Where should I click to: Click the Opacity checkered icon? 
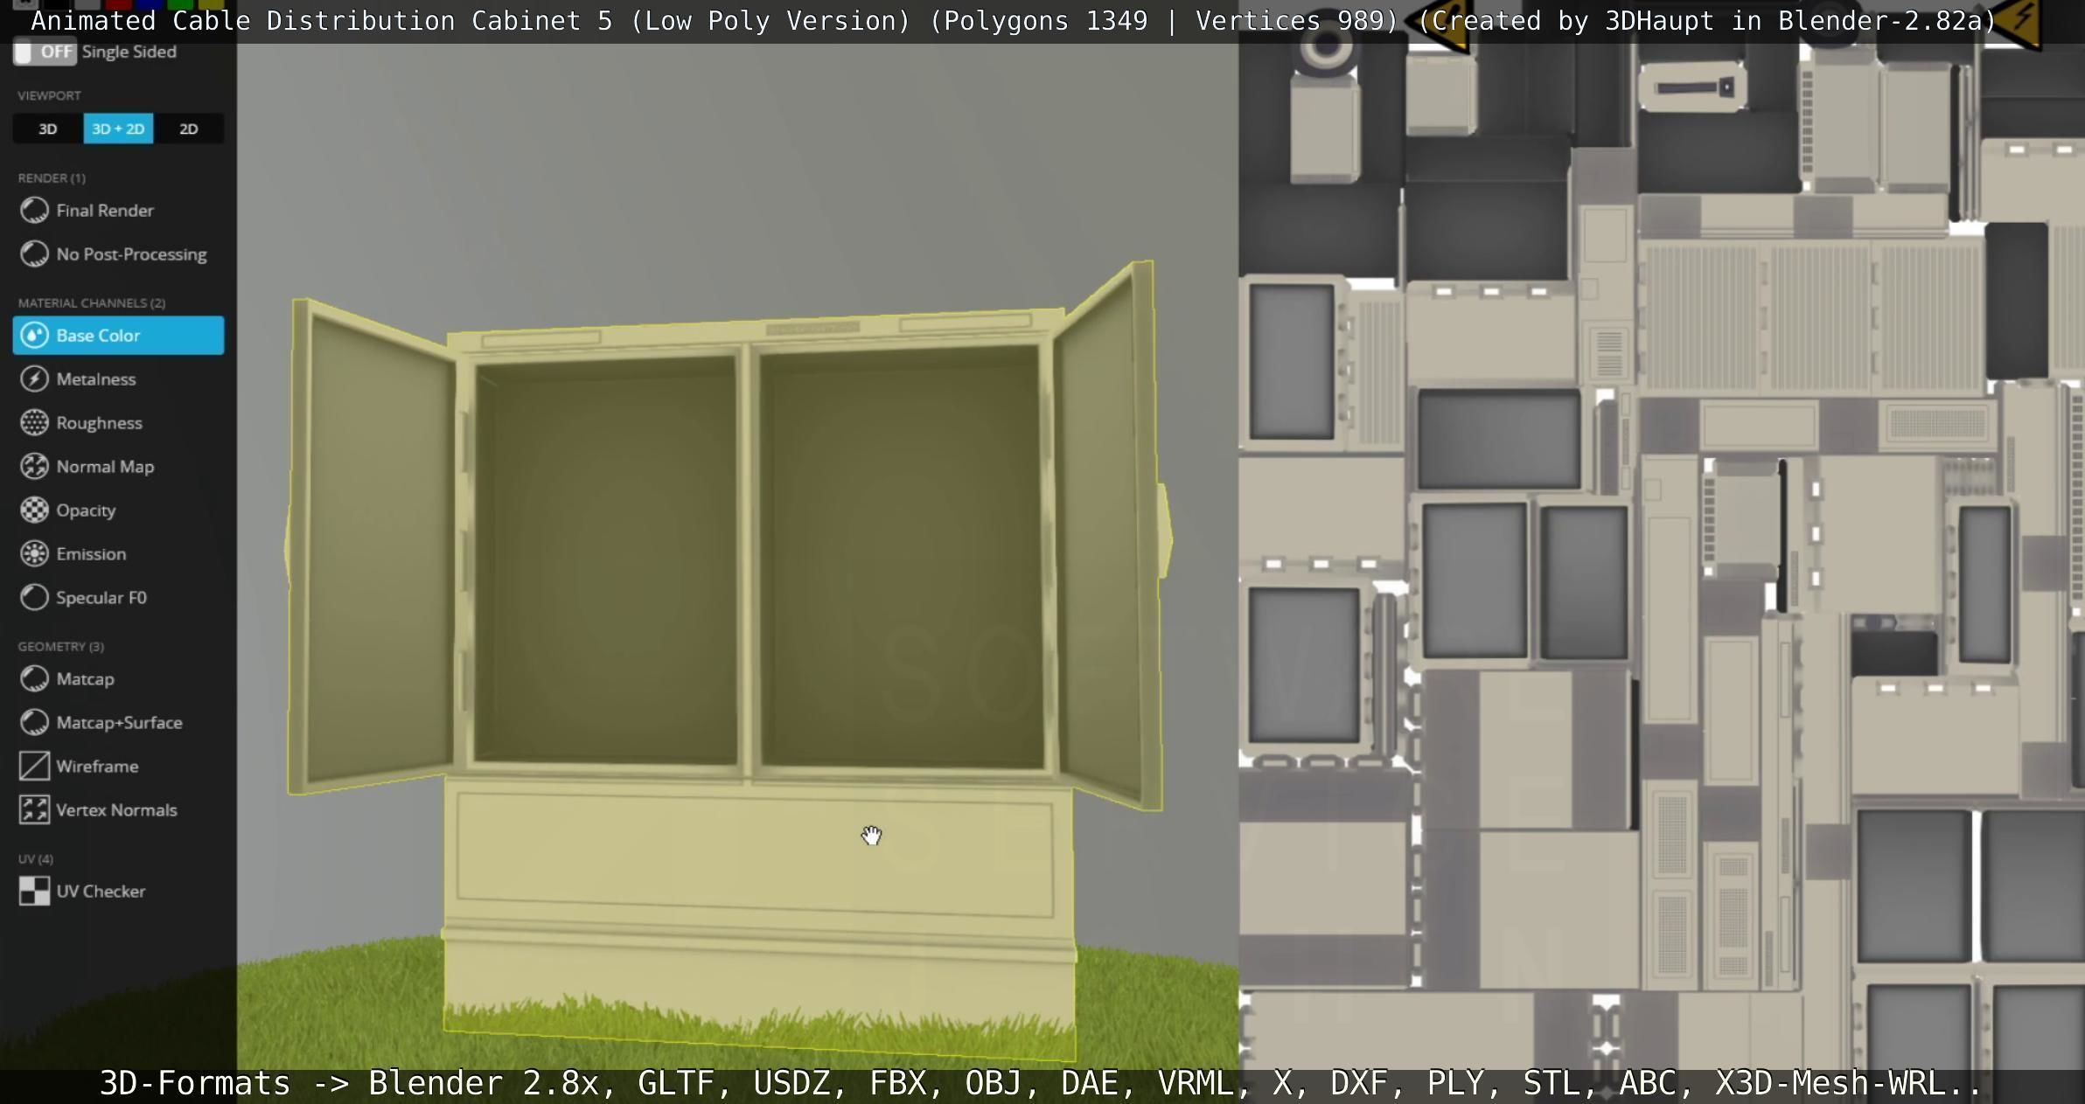pyautogui.click(x=34, y=510)
